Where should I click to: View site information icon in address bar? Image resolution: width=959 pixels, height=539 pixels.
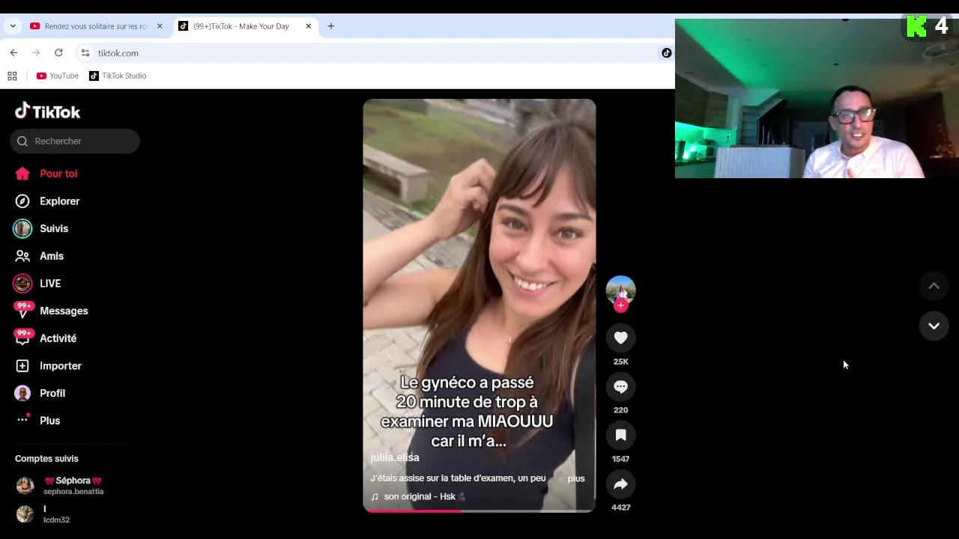(85, 53)
